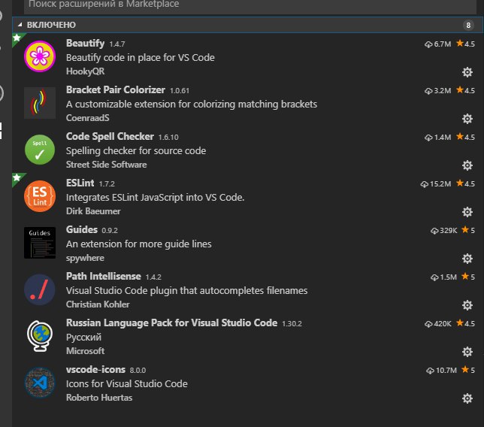Click the Guides 329K download count

443,231
